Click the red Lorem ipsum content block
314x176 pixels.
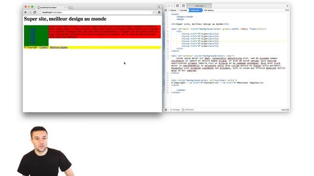105,31
